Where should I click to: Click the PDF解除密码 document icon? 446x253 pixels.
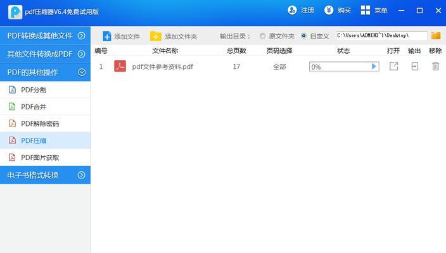(x=12, y=123)
